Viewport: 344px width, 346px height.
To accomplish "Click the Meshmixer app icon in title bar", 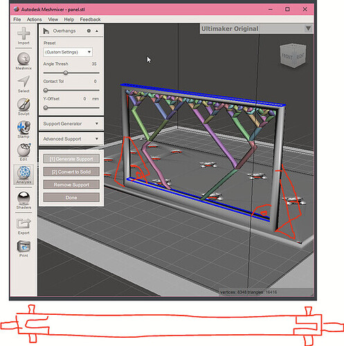I will tap(17, 9).
